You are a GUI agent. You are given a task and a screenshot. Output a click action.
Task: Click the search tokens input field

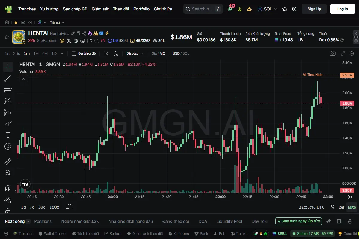tap(203, 9)
